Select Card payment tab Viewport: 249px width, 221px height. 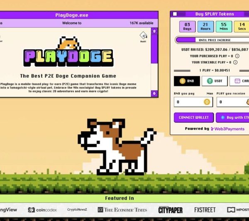239,81
